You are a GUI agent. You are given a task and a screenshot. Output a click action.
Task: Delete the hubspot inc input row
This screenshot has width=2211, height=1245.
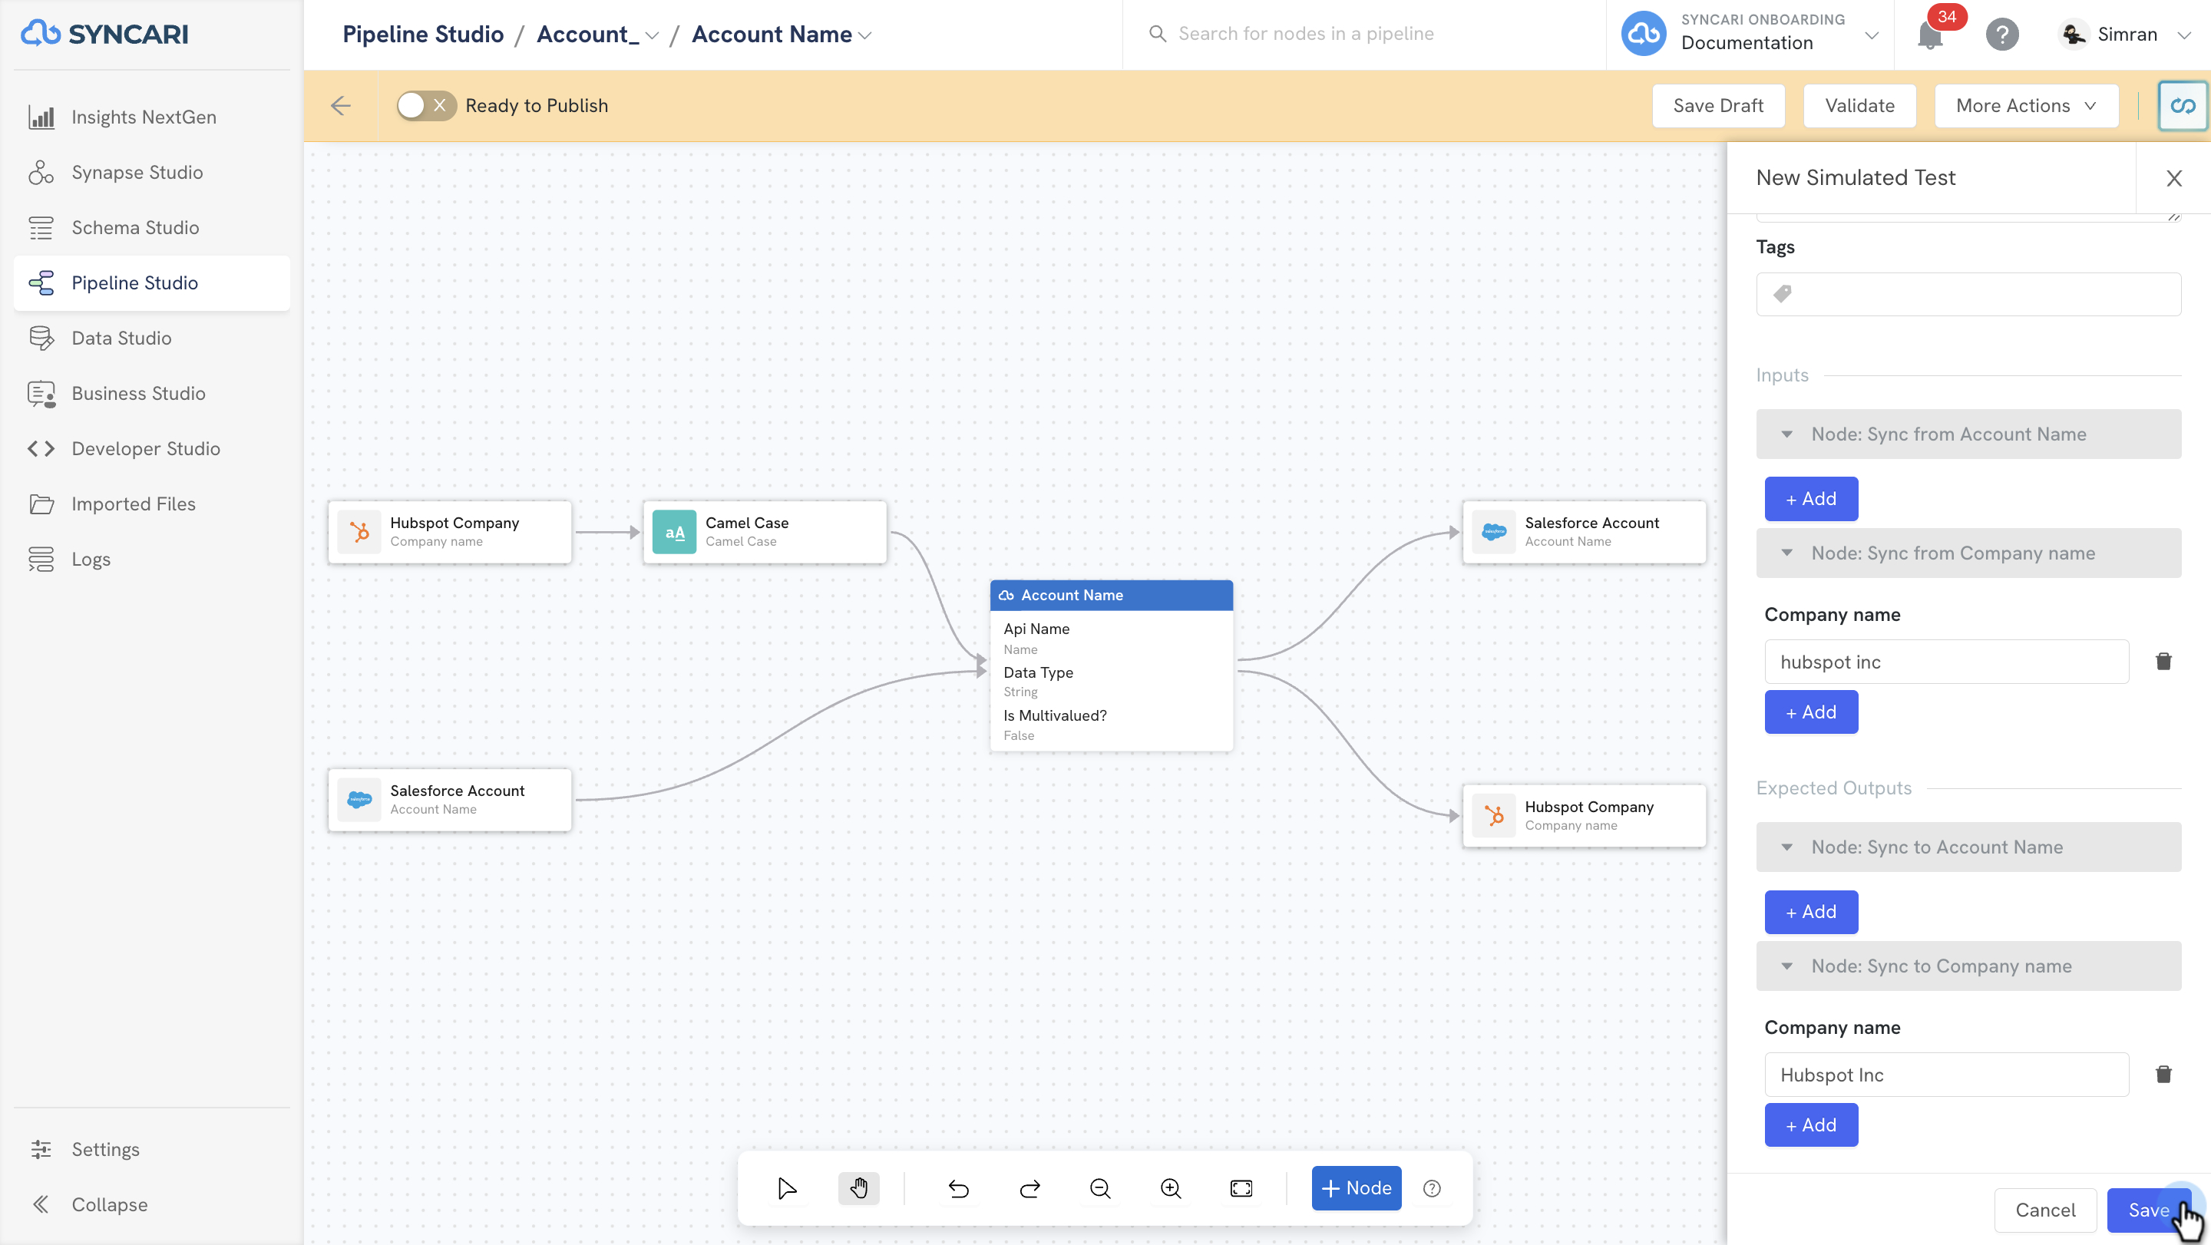[x=2163, y=661]
